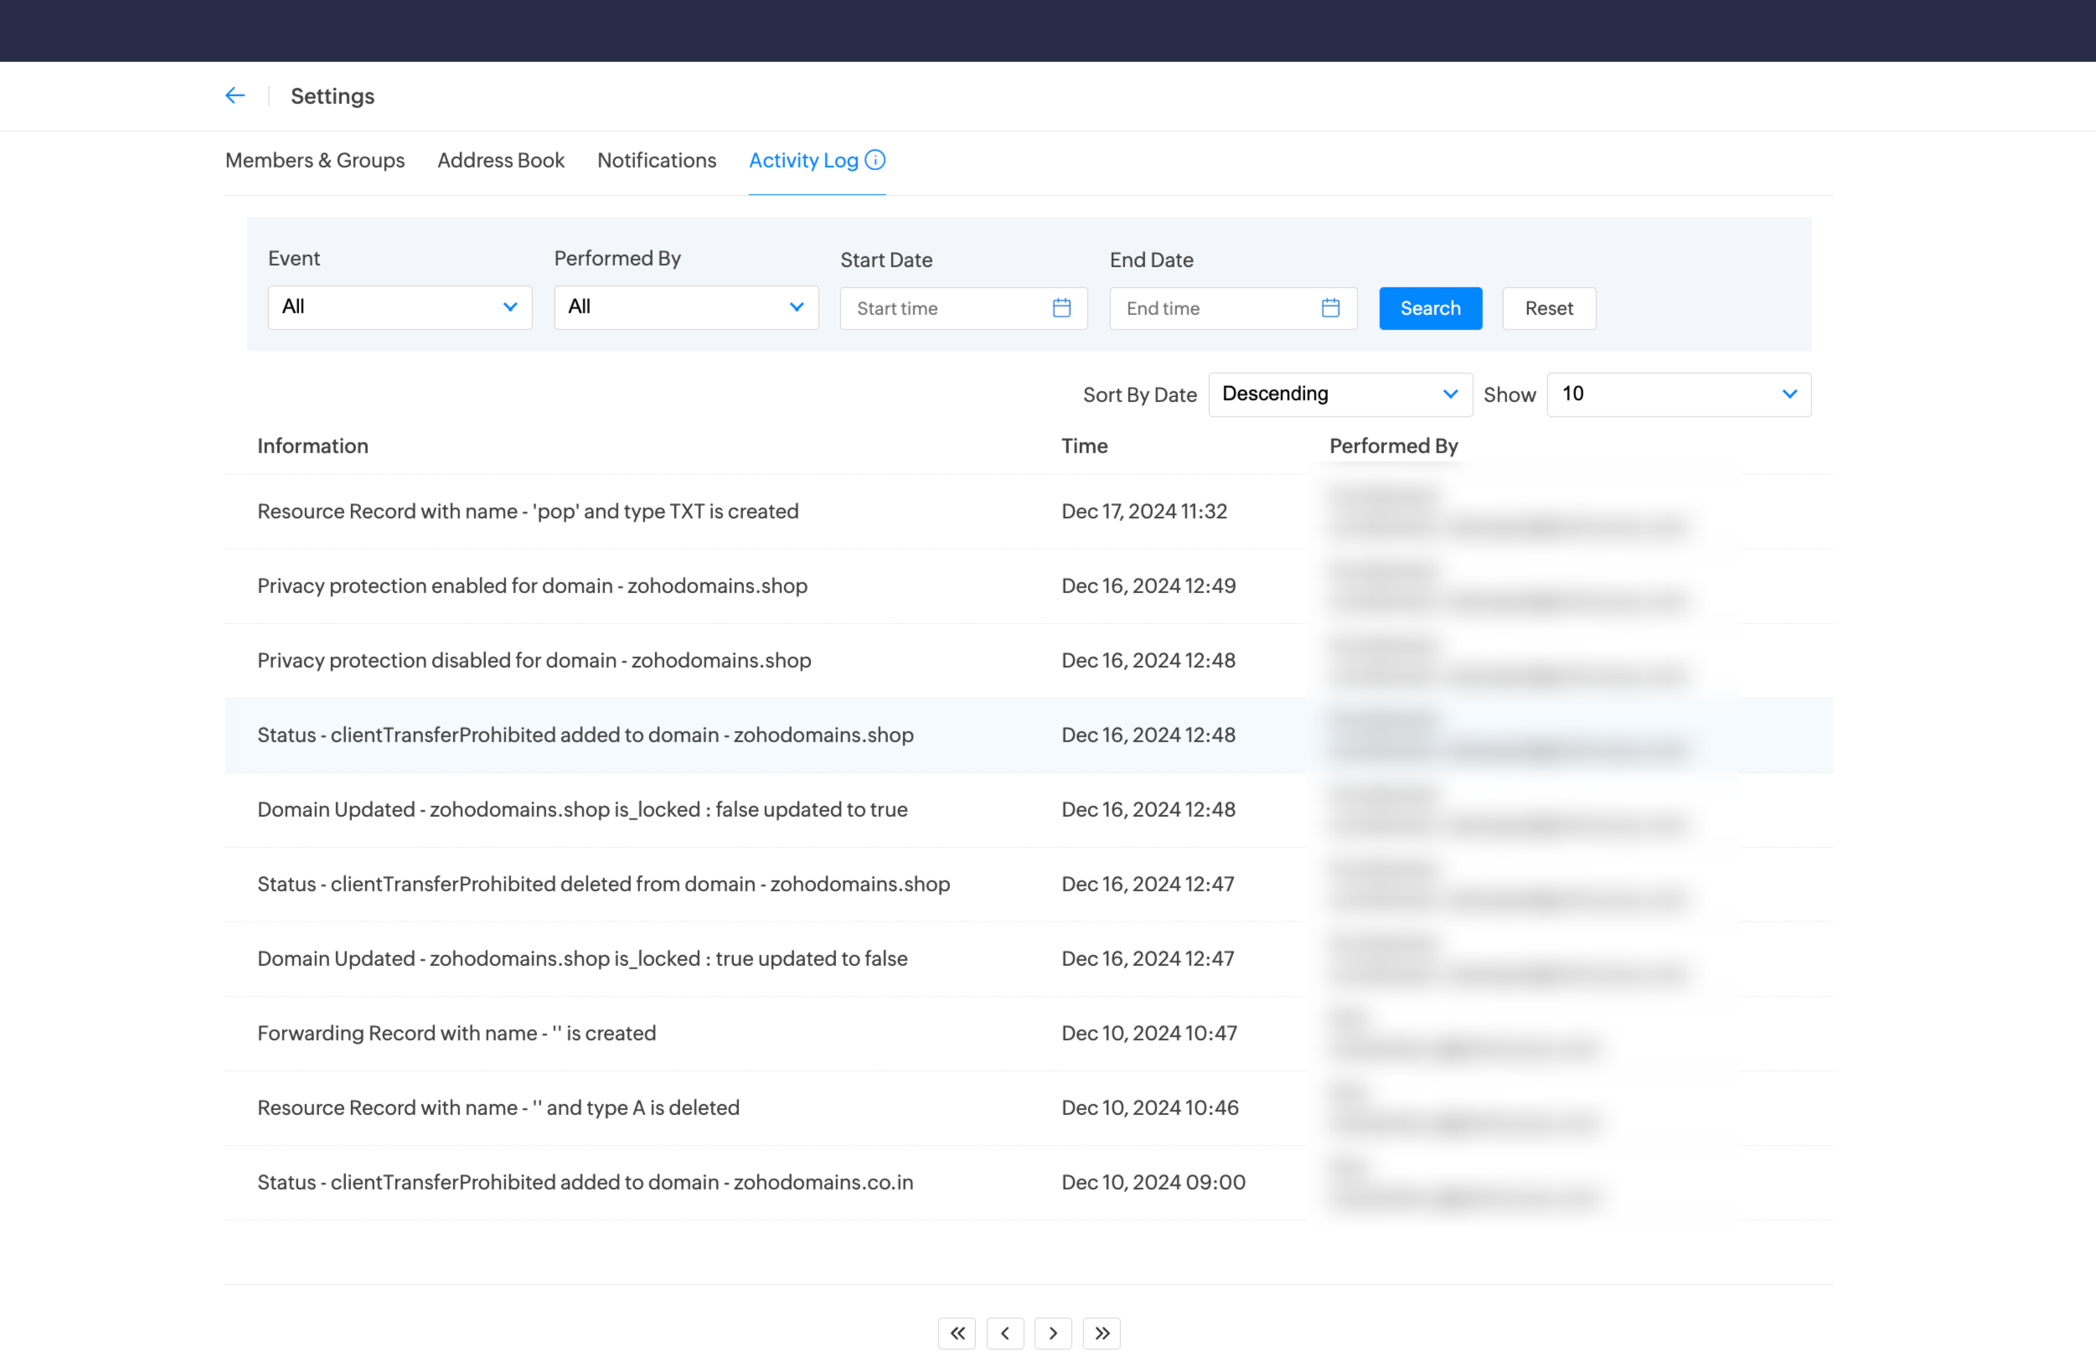Open the Address Book tab

point(500,160)
